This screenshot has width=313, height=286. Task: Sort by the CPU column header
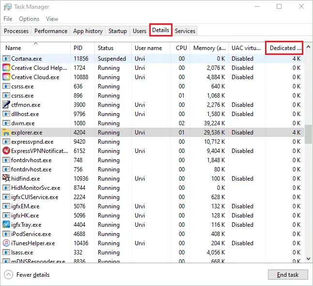pyautogui.click(x=180, y=48)
